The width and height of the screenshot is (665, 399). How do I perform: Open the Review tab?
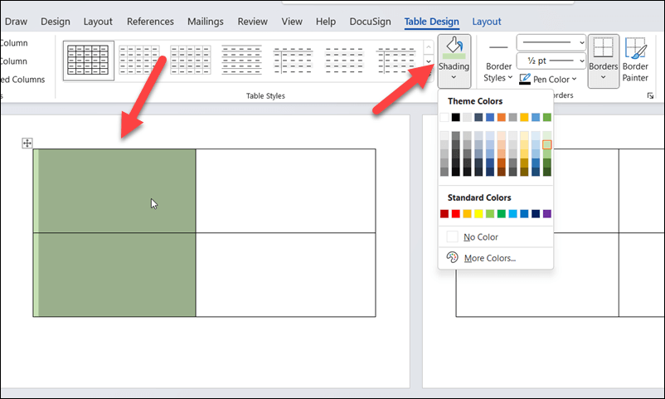click(252, 22)
